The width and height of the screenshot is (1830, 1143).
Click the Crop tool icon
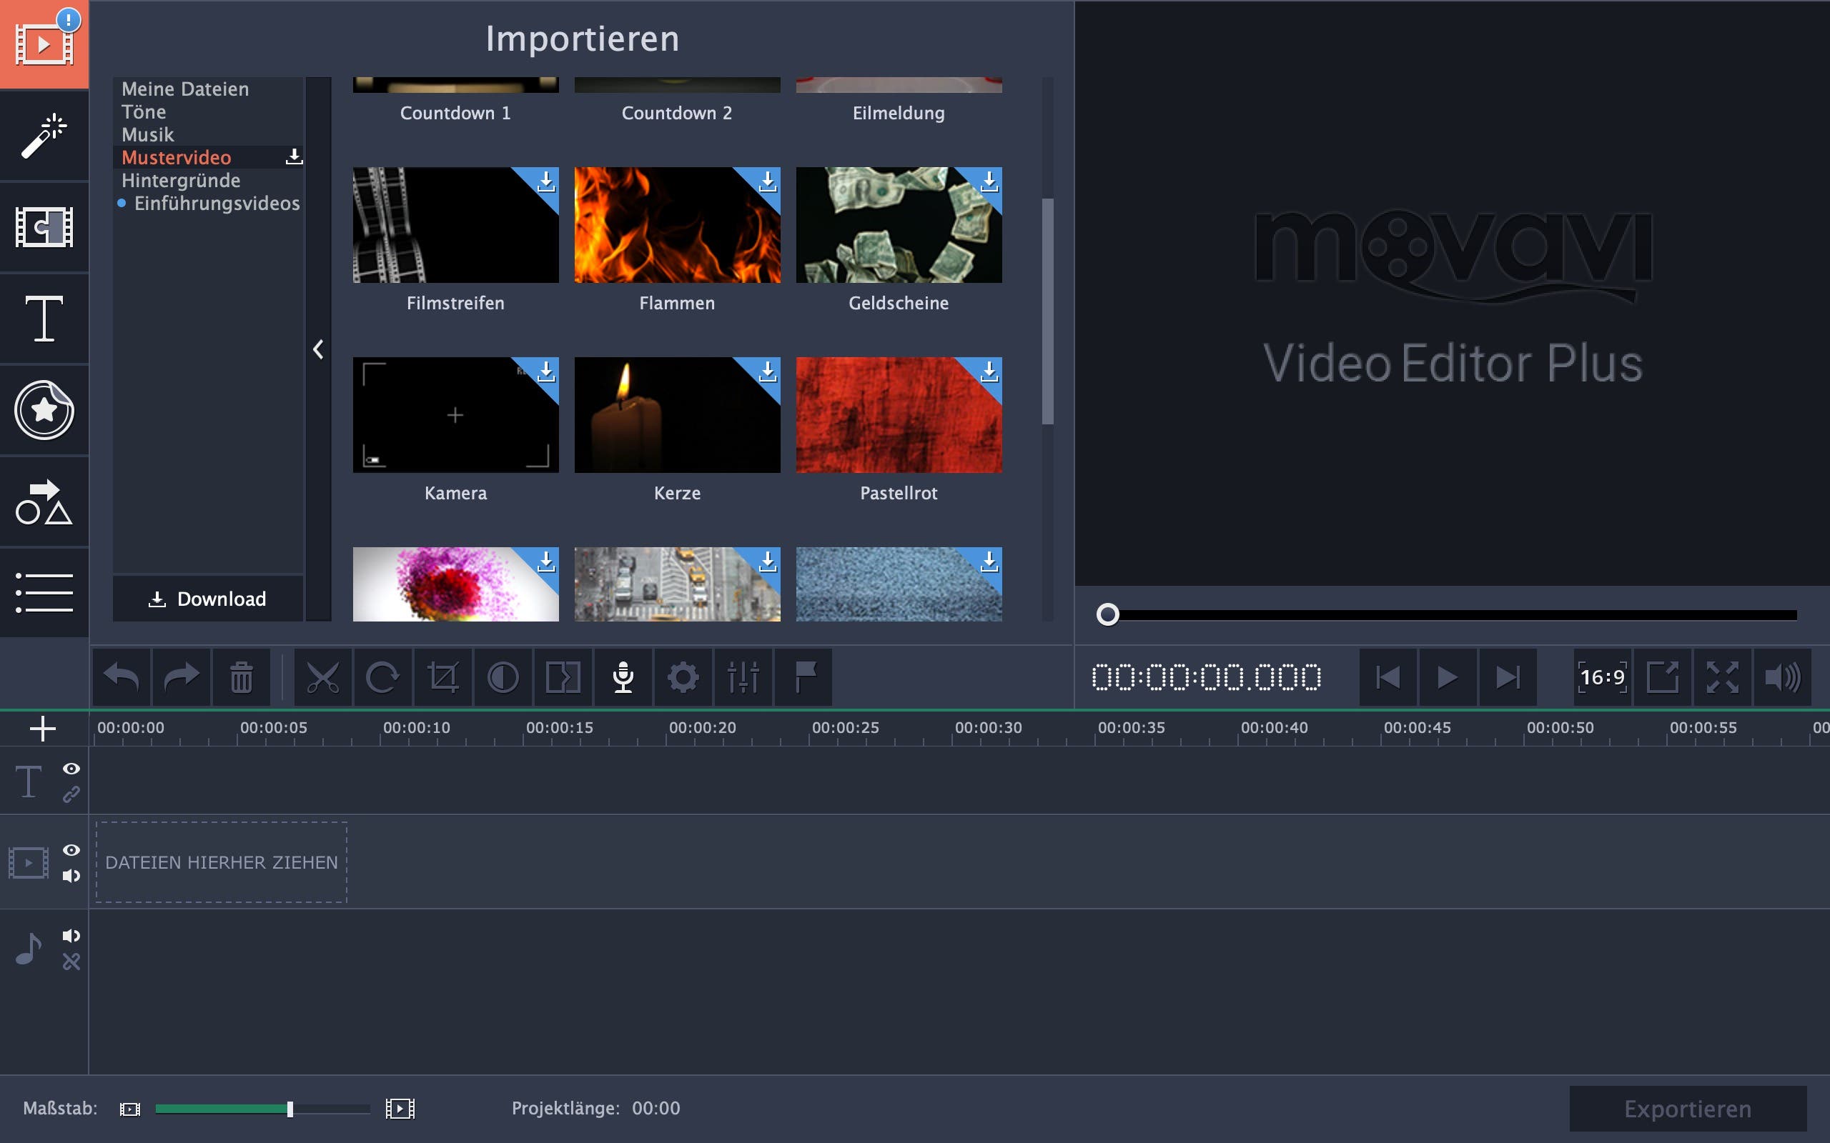click(442, 677)
